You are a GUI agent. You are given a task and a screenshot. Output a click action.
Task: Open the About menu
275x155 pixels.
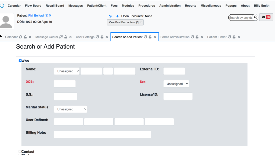(245, 6)
